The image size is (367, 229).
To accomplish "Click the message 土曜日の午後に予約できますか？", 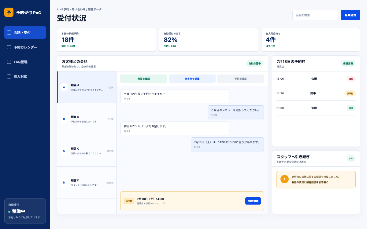I will 175,96.
